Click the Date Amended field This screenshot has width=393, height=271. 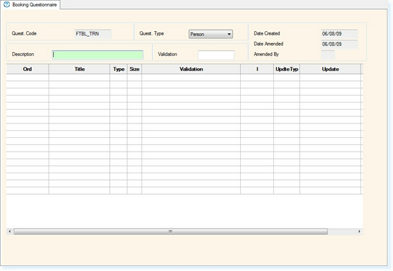coord(339,44)
